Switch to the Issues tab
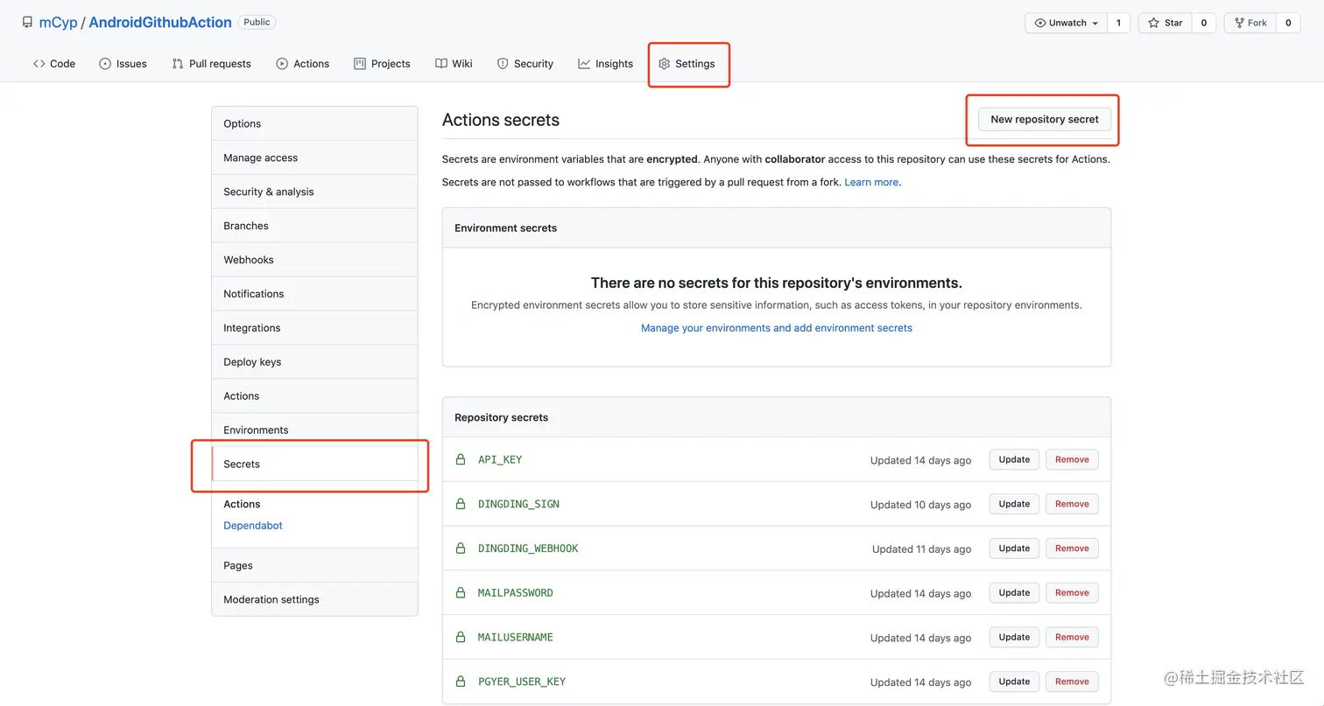Viewport: 1324px width, 706px height. [x=123, y=64]
